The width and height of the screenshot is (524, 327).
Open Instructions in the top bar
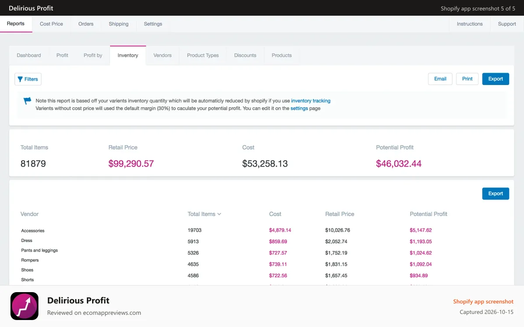click(x=470, y=24)
